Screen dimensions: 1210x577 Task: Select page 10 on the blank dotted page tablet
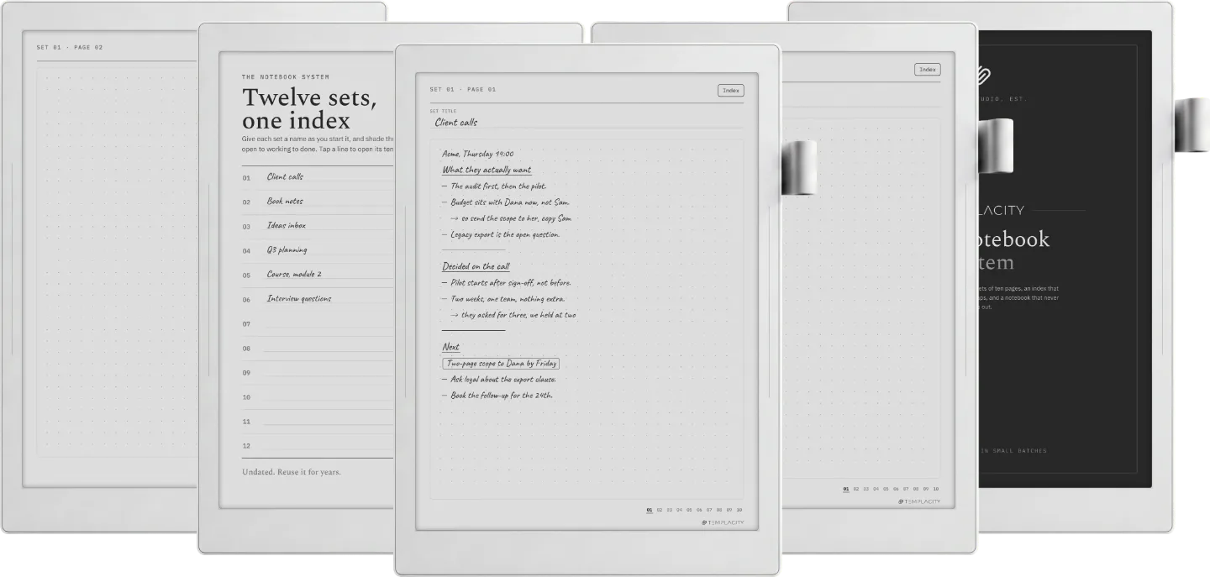935,489
